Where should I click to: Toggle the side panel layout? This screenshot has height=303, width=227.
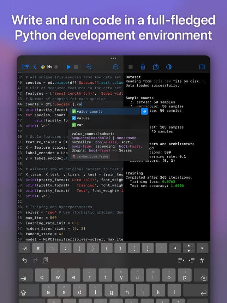pyautogui.click(x=202, y=67)
